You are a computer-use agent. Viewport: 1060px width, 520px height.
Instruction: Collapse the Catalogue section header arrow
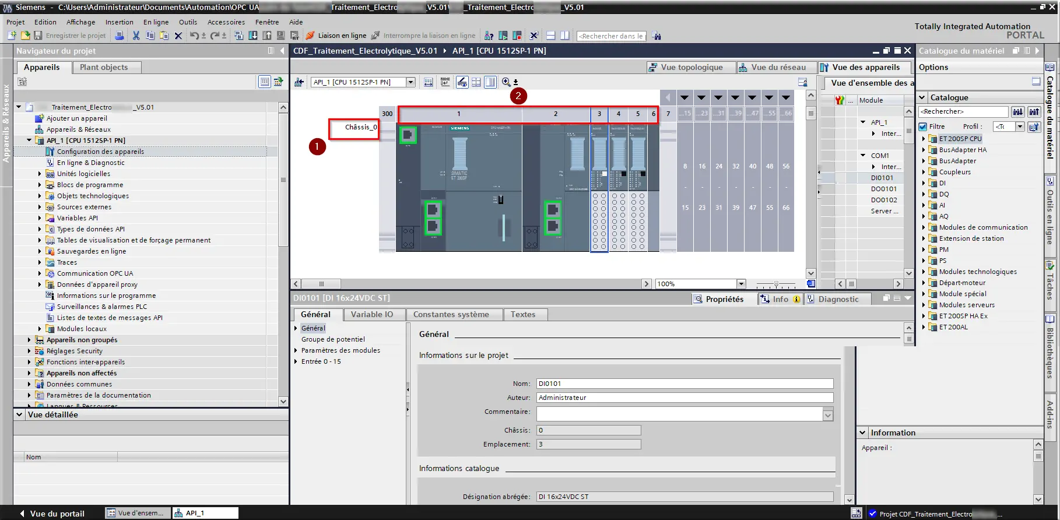pos(922,98)
